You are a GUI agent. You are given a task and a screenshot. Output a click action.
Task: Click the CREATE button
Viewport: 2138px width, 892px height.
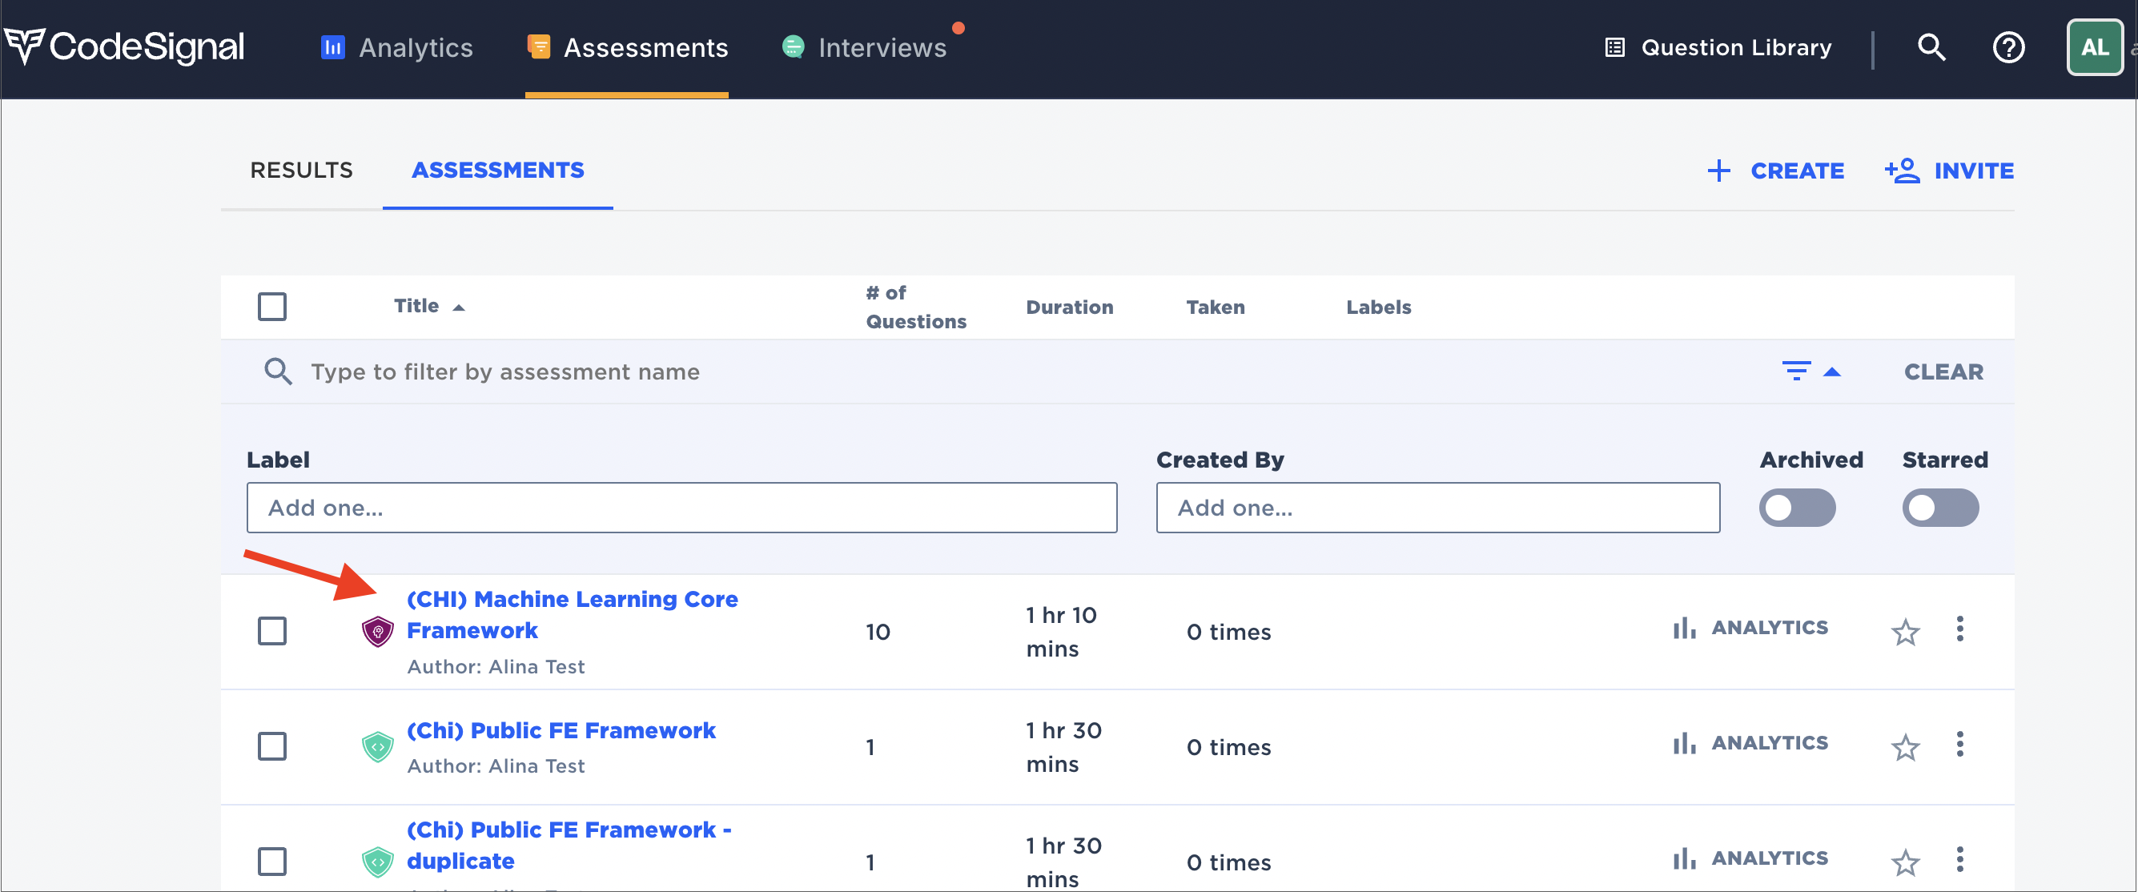(x=1775, y=170)
